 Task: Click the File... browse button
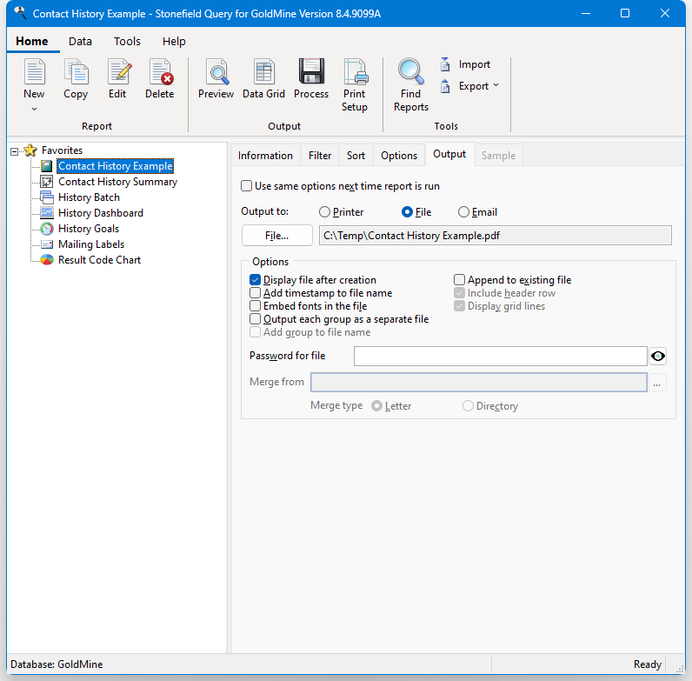(277, 236)
